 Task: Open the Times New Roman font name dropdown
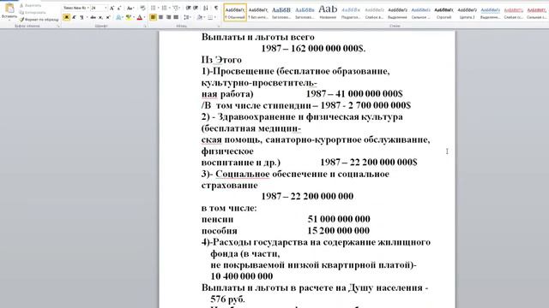(87, 8)
